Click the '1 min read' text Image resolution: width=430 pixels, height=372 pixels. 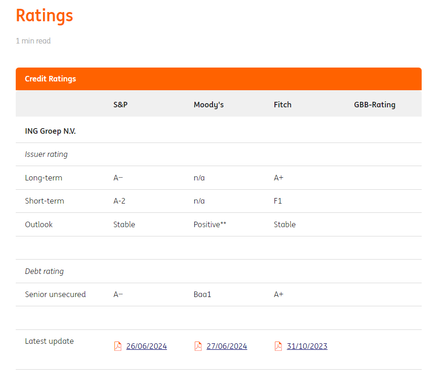[33, 41]
